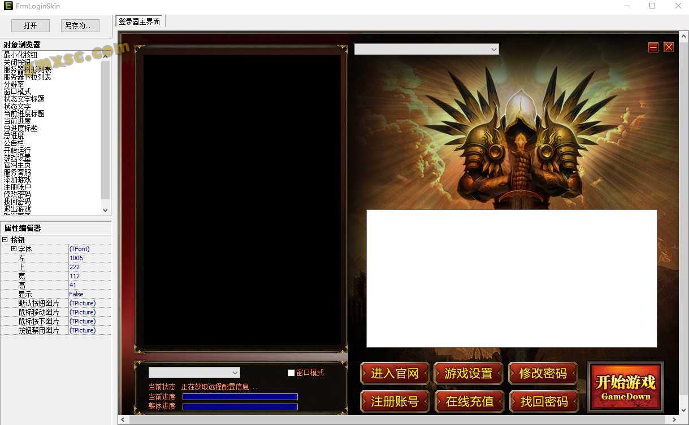The width and height of the screenshot is (689, 425).
Task: Switch to the 登录器主界面 tab
Action: (140, 21)
